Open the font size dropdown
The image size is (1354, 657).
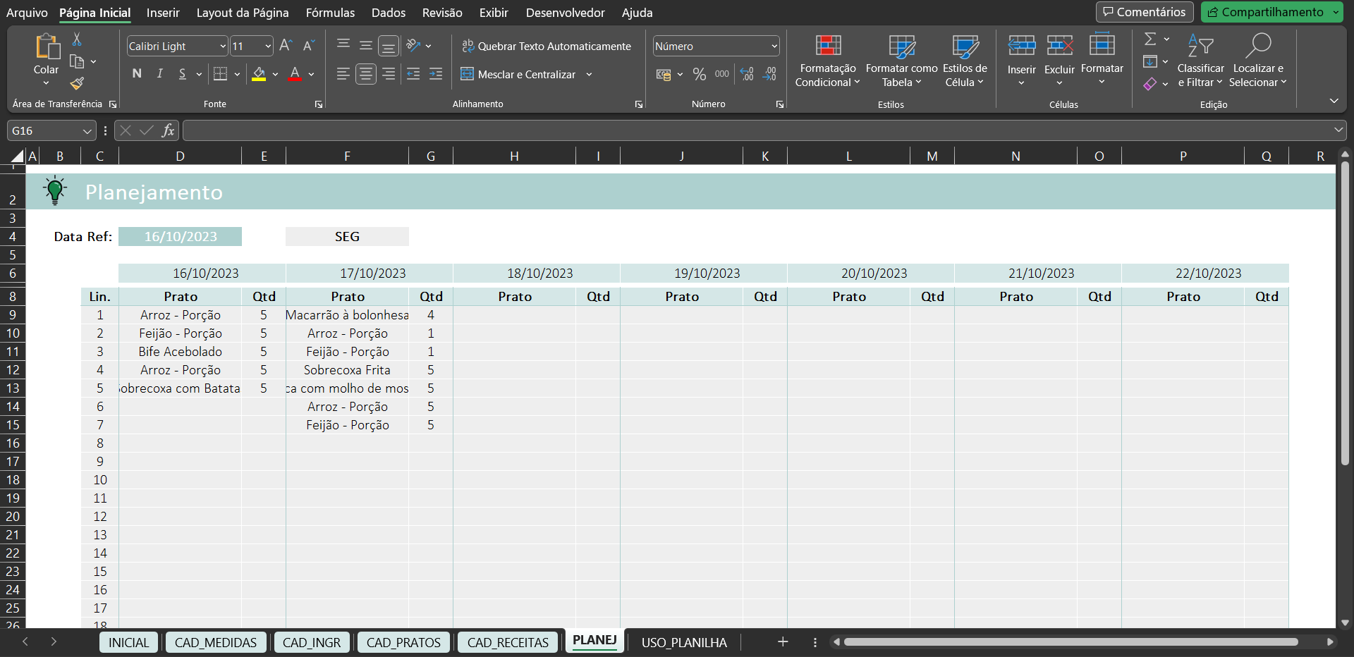click(267, 46)
